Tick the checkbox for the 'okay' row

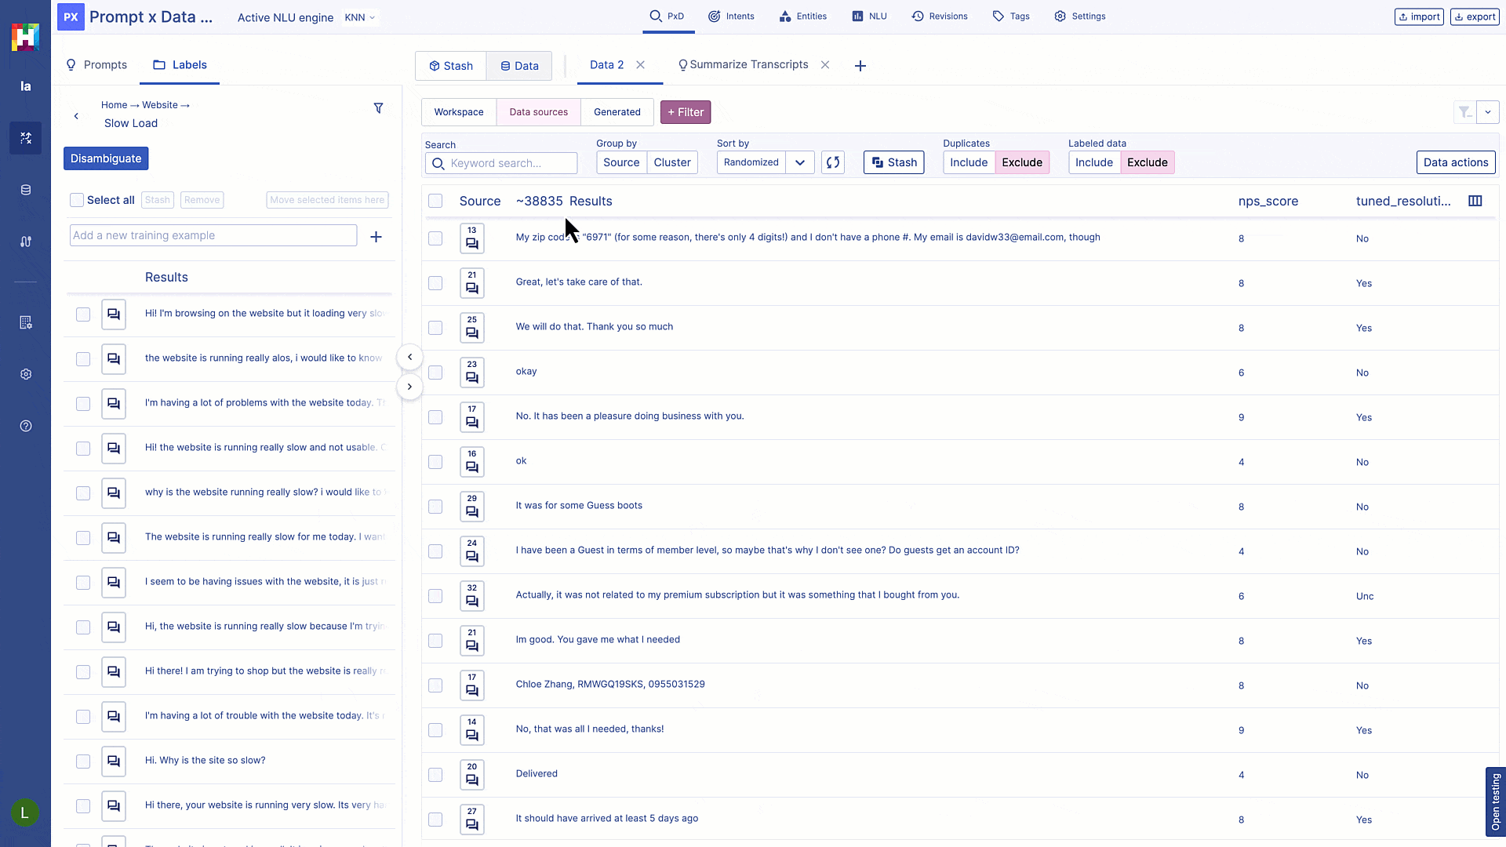pyautogui.click(x=435, y=373)
